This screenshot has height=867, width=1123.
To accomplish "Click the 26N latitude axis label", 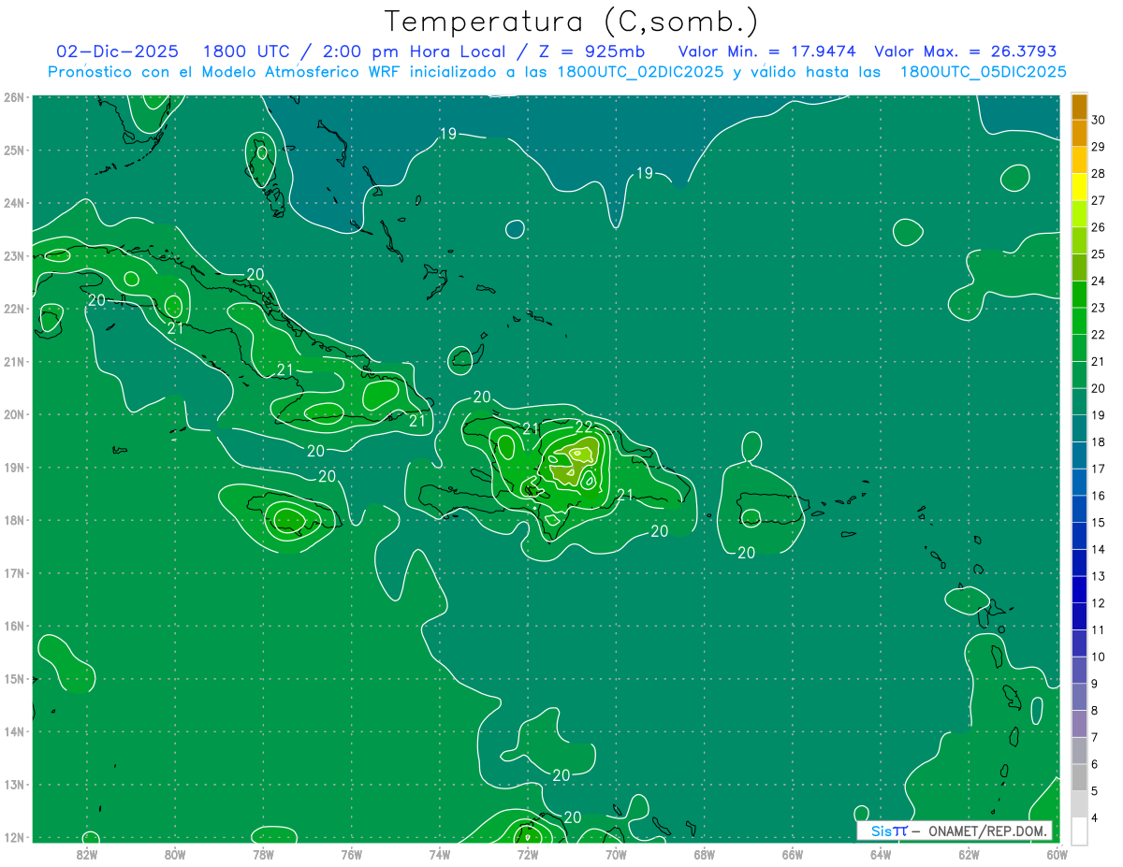I will 14,97.
